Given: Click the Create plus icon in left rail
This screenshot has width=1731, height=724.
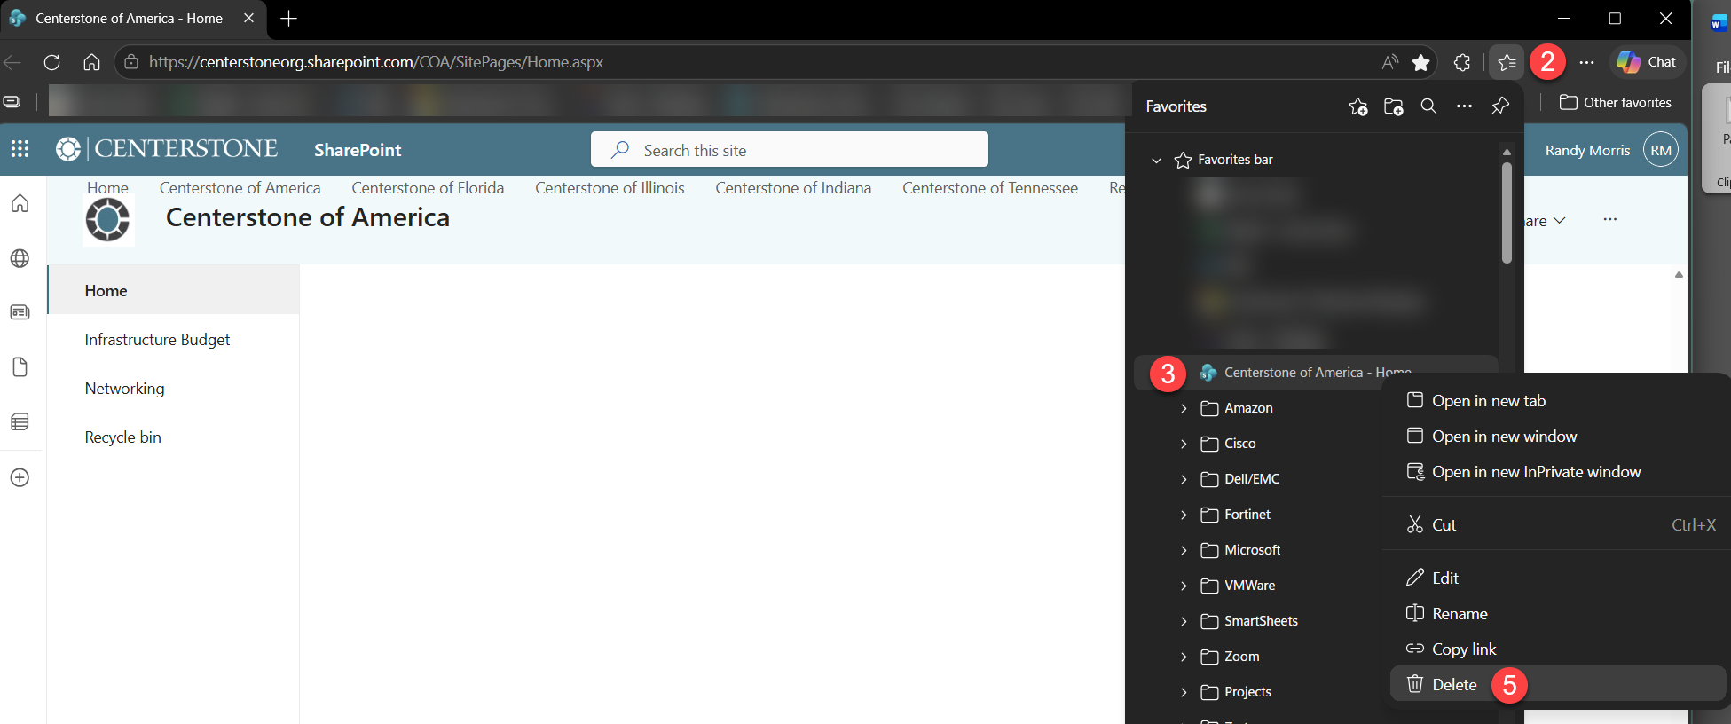Looking at the screenshot, I should coord(20,477).
